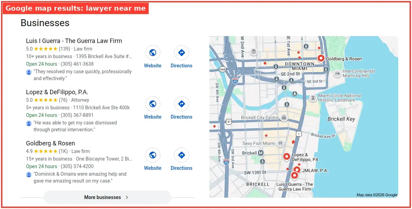Open Goldberg & Rosen listing title
412x209 pixels.
point(50,143)
